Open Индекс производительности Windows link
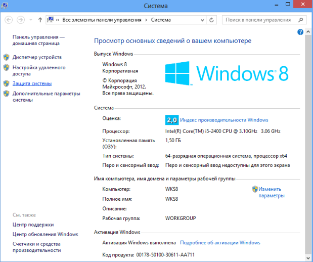The image size is (313, 262). coord(224,120)
